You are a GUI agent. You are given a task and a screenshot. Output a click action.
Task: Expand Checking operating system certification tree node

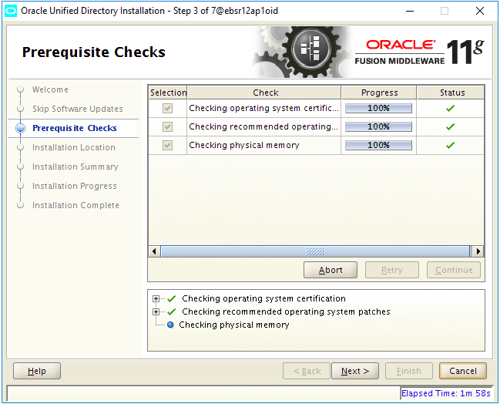point(156,298)
